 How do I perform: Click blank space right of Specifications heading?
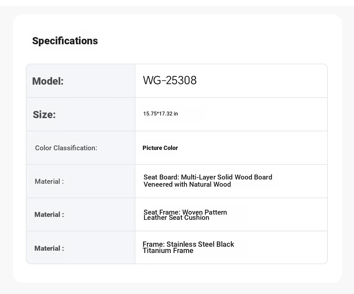pyautogui.click(x=214, y=41)
